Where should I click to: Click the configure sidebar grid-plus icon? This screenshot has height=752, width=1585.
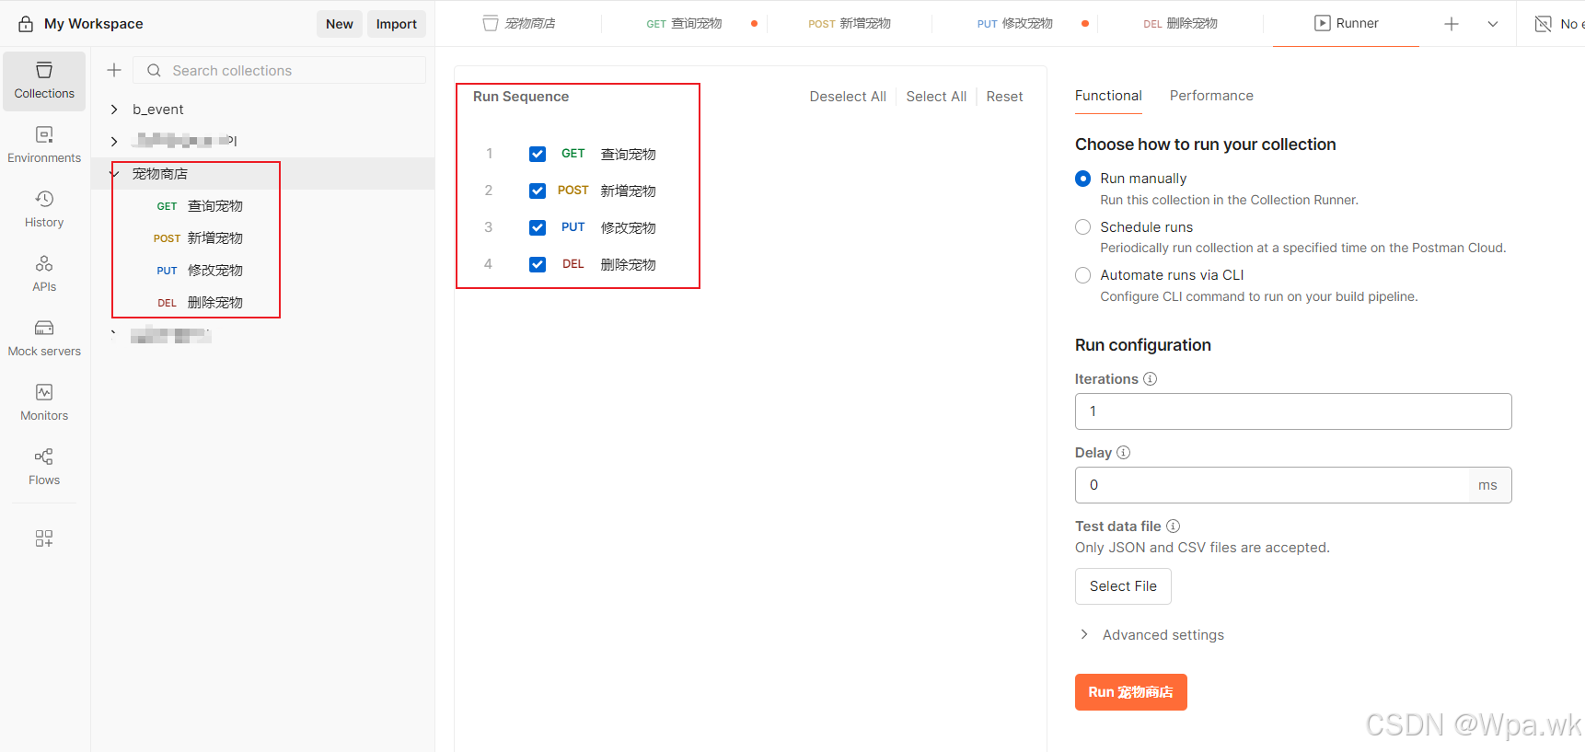44,538
